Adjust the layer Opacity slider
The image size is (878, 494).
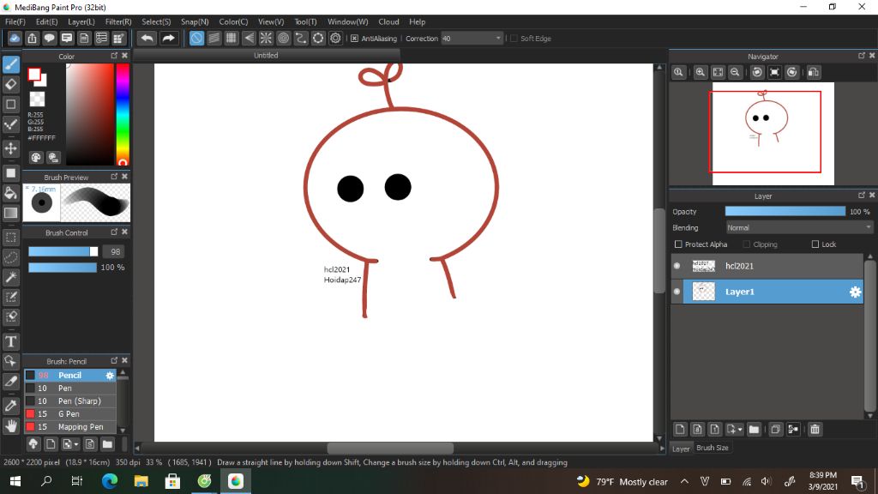tap(785, 211)
